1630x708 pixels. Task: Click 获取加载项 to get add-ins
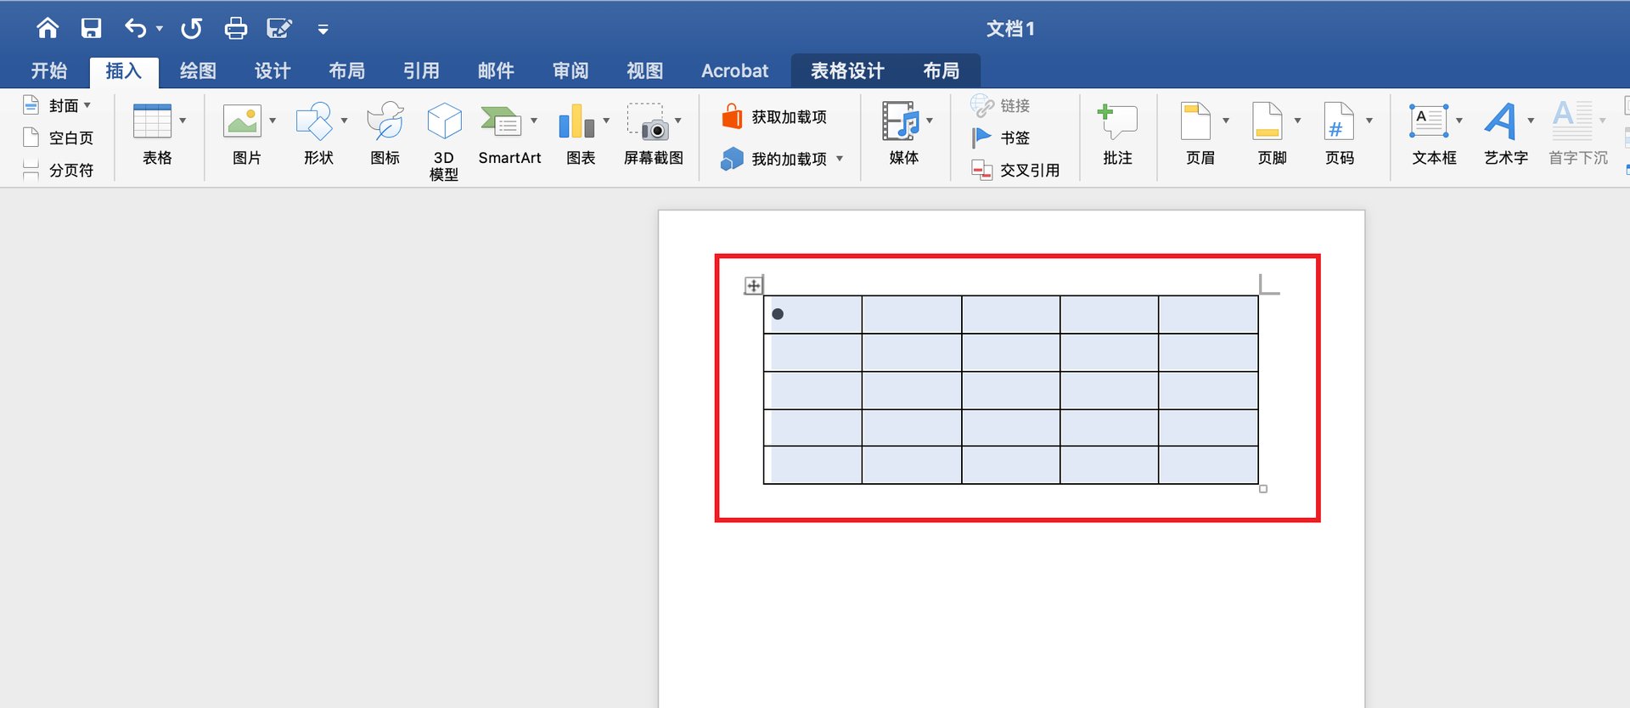click(x=773, y=116)
